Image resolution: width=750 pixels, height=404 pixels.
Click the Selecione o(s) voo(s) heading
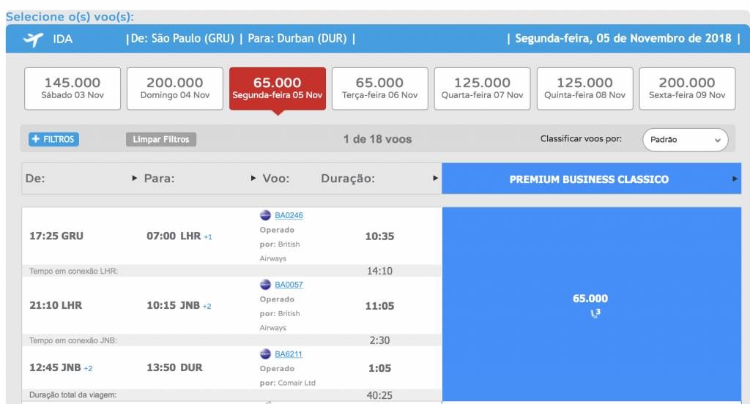pos(70,17)
